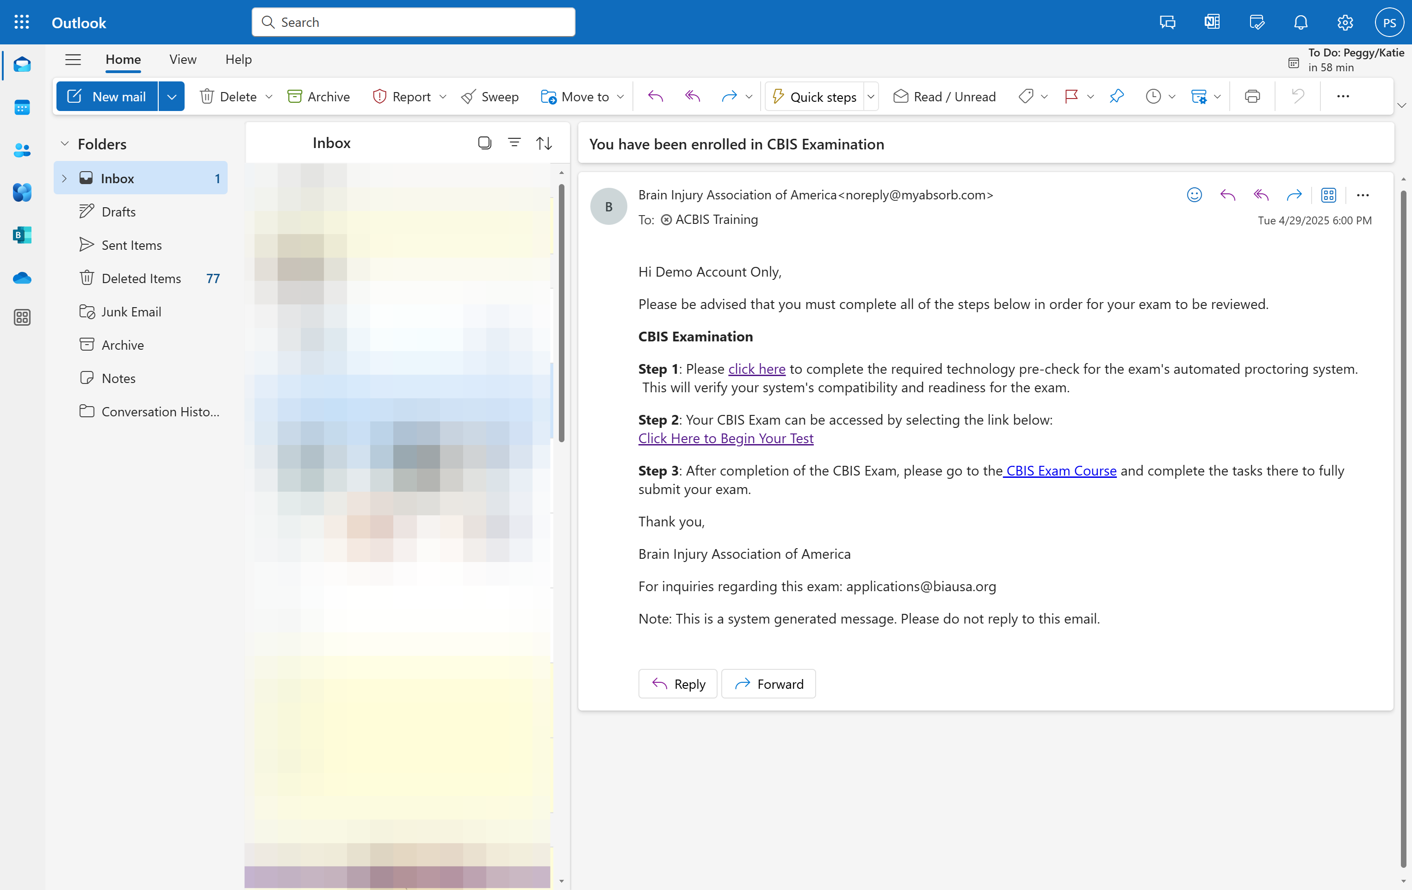Open 'Click Here to Begin Your Test' link
This screenshot has width=1412, height=890.
[x=726, y=438]
